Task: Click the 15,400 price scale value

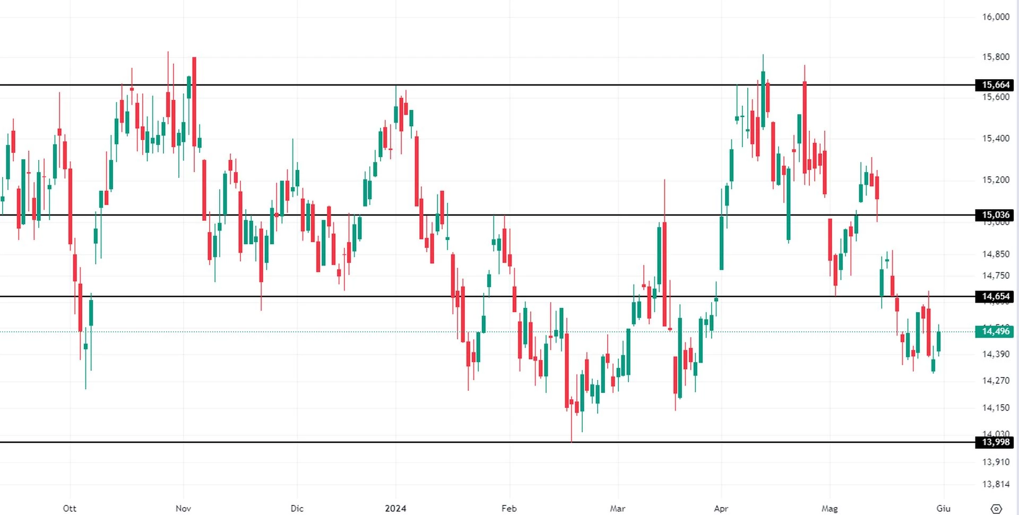Action: pos(996,139)
